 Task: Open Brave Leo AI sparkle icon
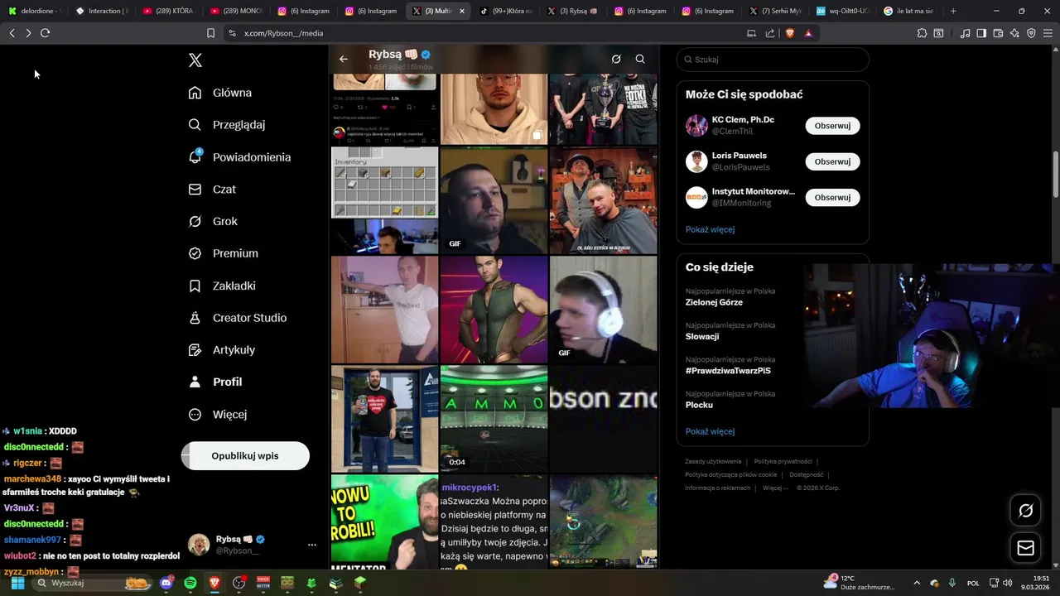pyautogui.click(x=1014, y=33)
